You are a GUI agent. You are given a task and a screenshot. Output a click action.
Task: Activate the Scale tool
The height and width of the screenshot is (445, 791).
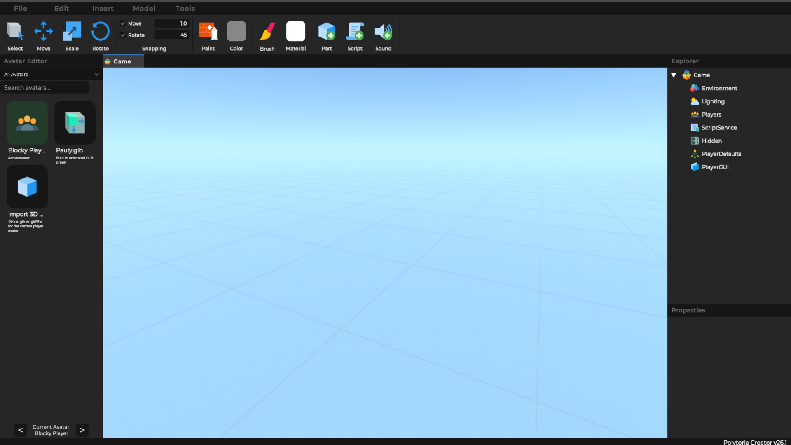[72, 32]
